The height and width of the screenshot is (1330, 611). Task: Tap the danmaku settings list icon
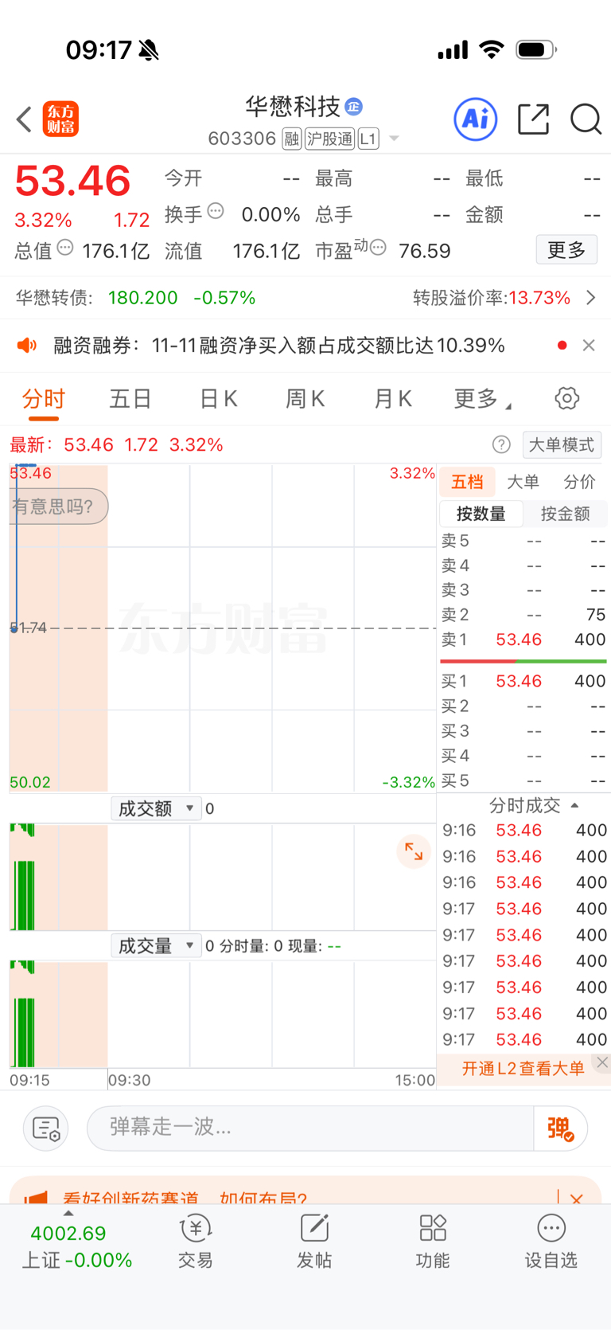46,1128
